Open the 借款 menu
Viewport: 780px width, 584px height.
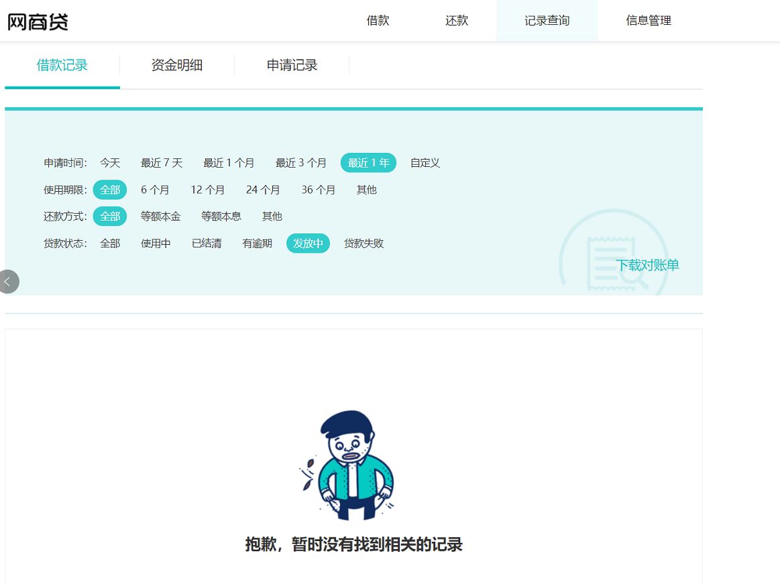(x=378, y=21)
